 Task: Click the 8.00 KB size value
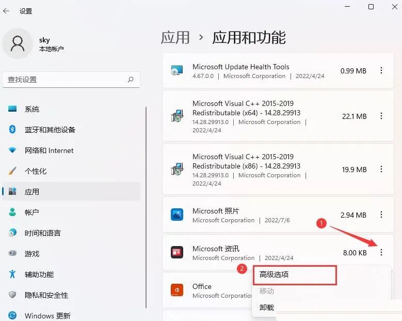(x=355, y=253)
